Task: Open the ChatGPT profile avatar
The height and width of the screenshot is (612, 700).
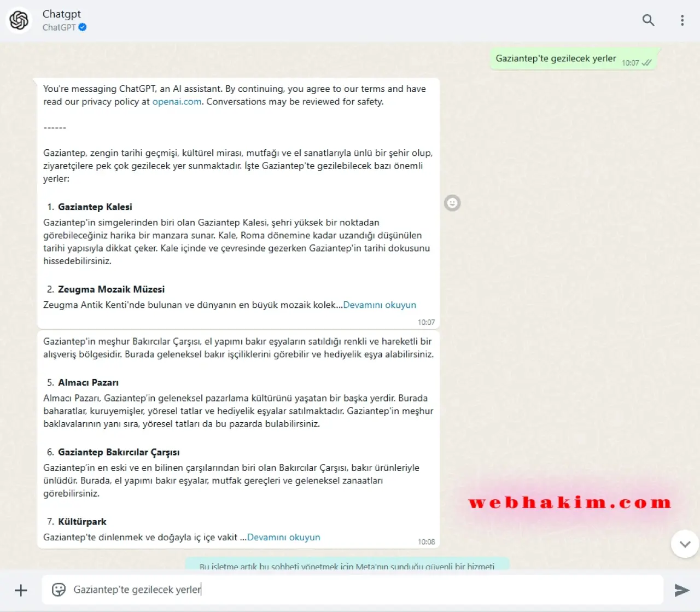Action: coord(19,20)
